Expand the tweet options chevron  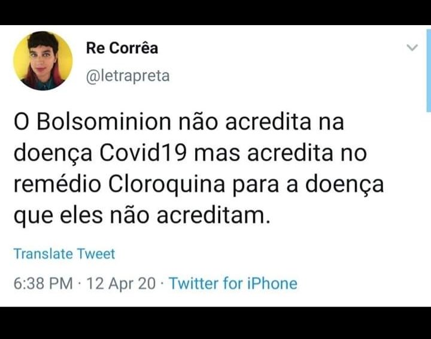pyautogui.click(x=412, y=47)
